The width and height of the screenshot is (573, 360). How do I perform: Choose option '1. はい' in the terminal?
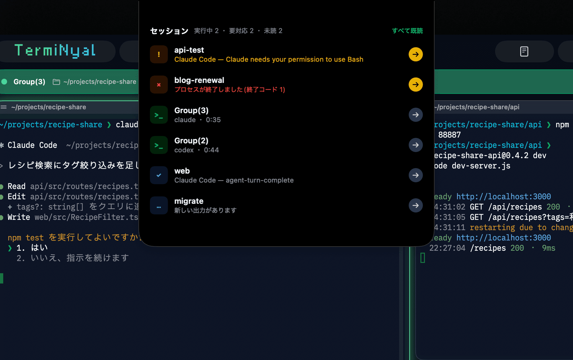pyautogui.click(x=32, y=248)
